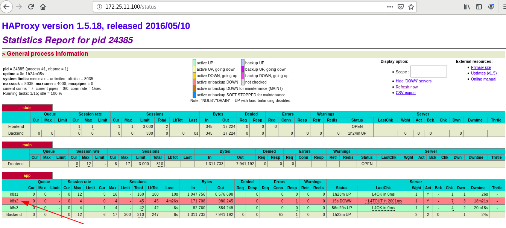Open page actions three-dot menu
Image resolution: width=506 pixels, height=228 pixels.
(391, 7)
